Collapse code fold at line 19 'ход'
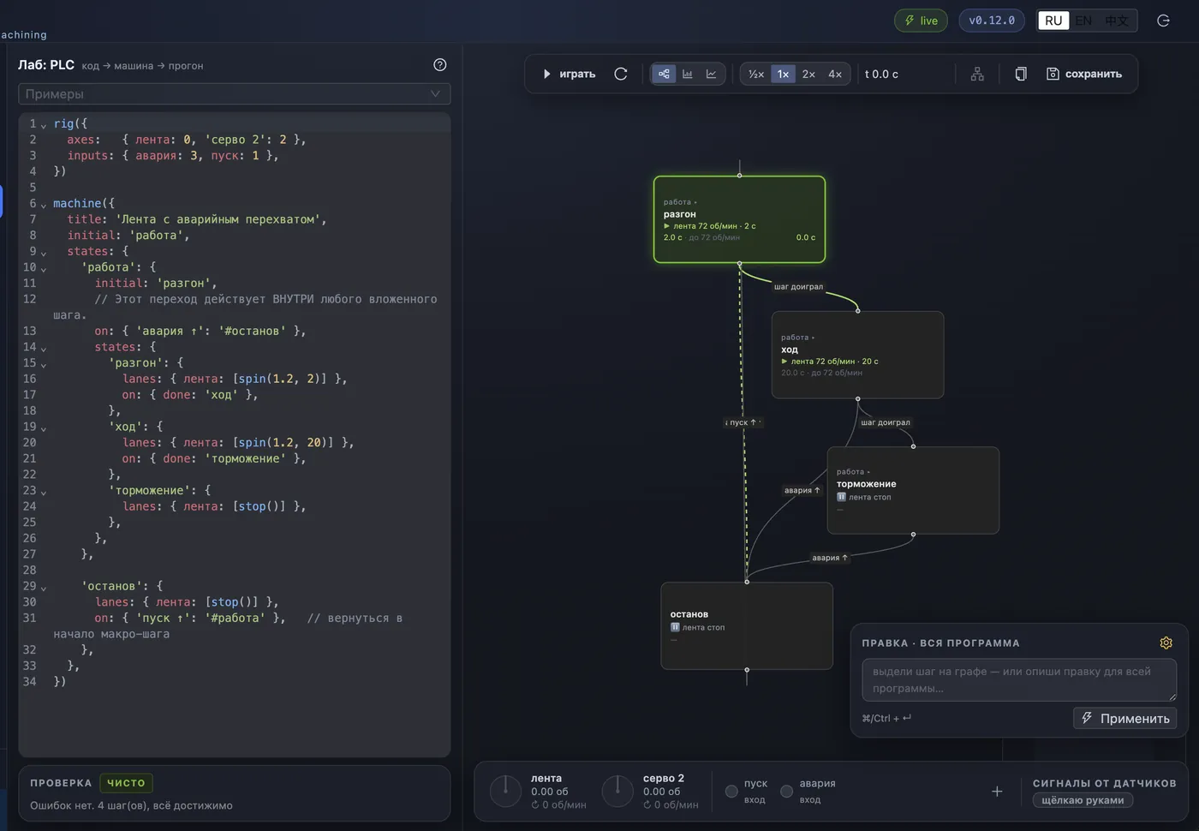 44,428
